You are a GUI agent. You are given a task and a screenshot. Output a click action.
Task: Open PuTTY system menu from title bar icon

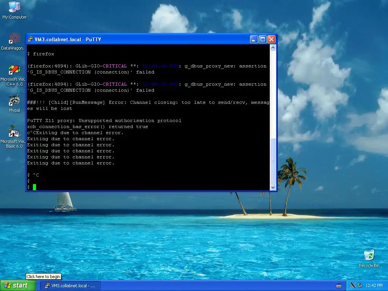pyautogui.click(x=30, y=39)
